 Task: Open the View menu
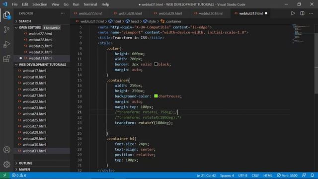pos(55,4)
